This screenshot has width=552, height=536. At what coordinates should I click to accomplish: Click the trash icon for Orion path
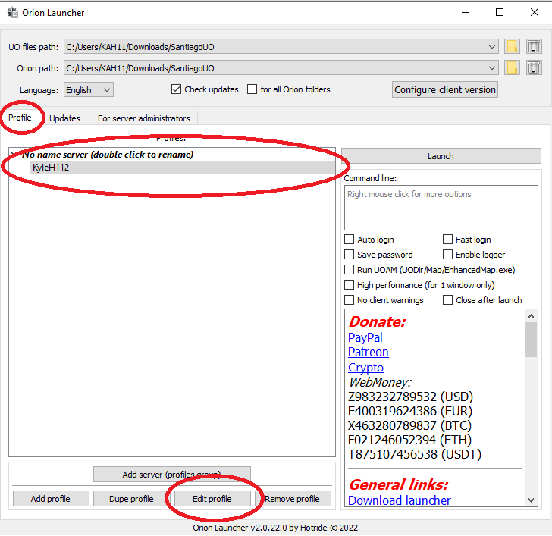pyautogui.click(x=533, y=68)
